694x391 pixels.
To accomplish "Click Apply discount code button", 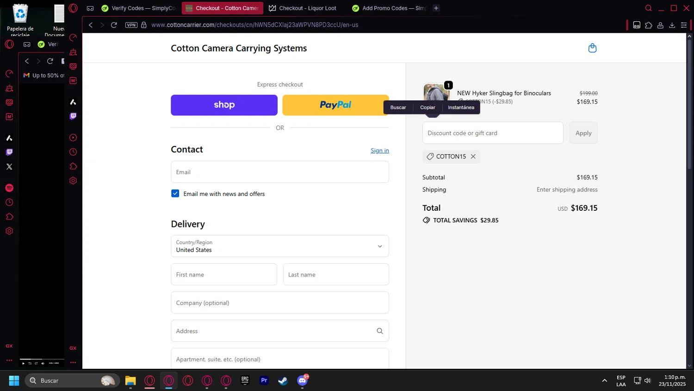I will pyautogui.click(x=583, y=133).
